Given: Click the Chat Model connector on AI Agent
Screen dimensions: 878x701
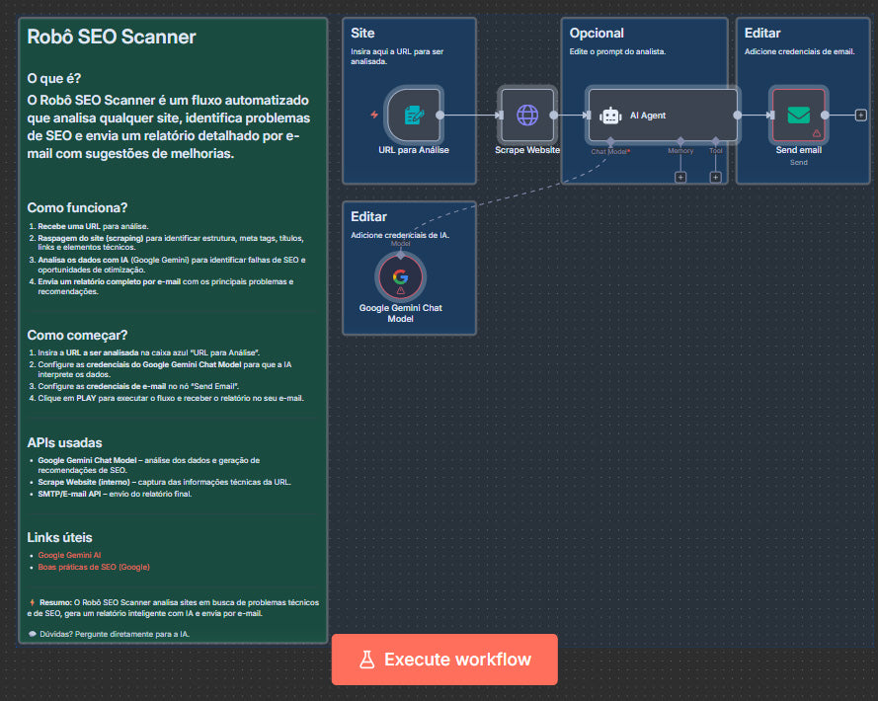Looking at the screenshot, I should click(611, 141).
